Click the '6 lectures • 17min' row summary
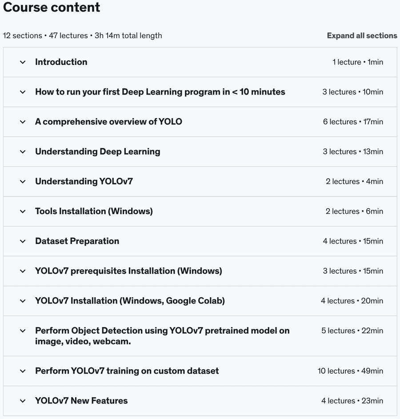The height and width of the screenshot is (419, 400). (353, 122)
